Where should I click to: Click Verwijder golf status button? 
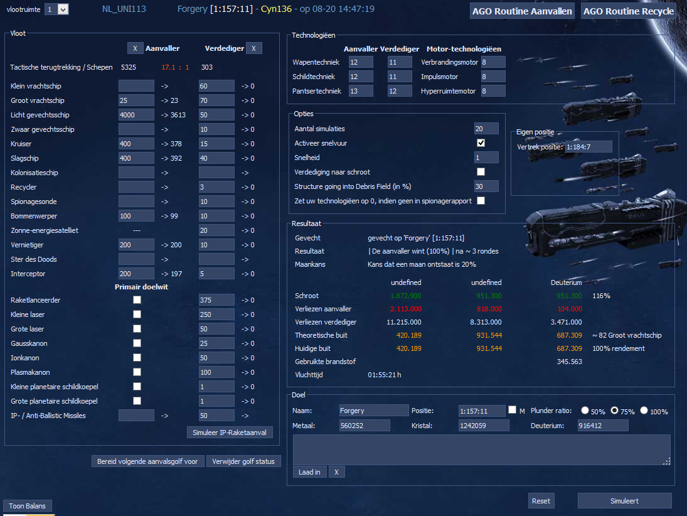(x=243, y=461)
